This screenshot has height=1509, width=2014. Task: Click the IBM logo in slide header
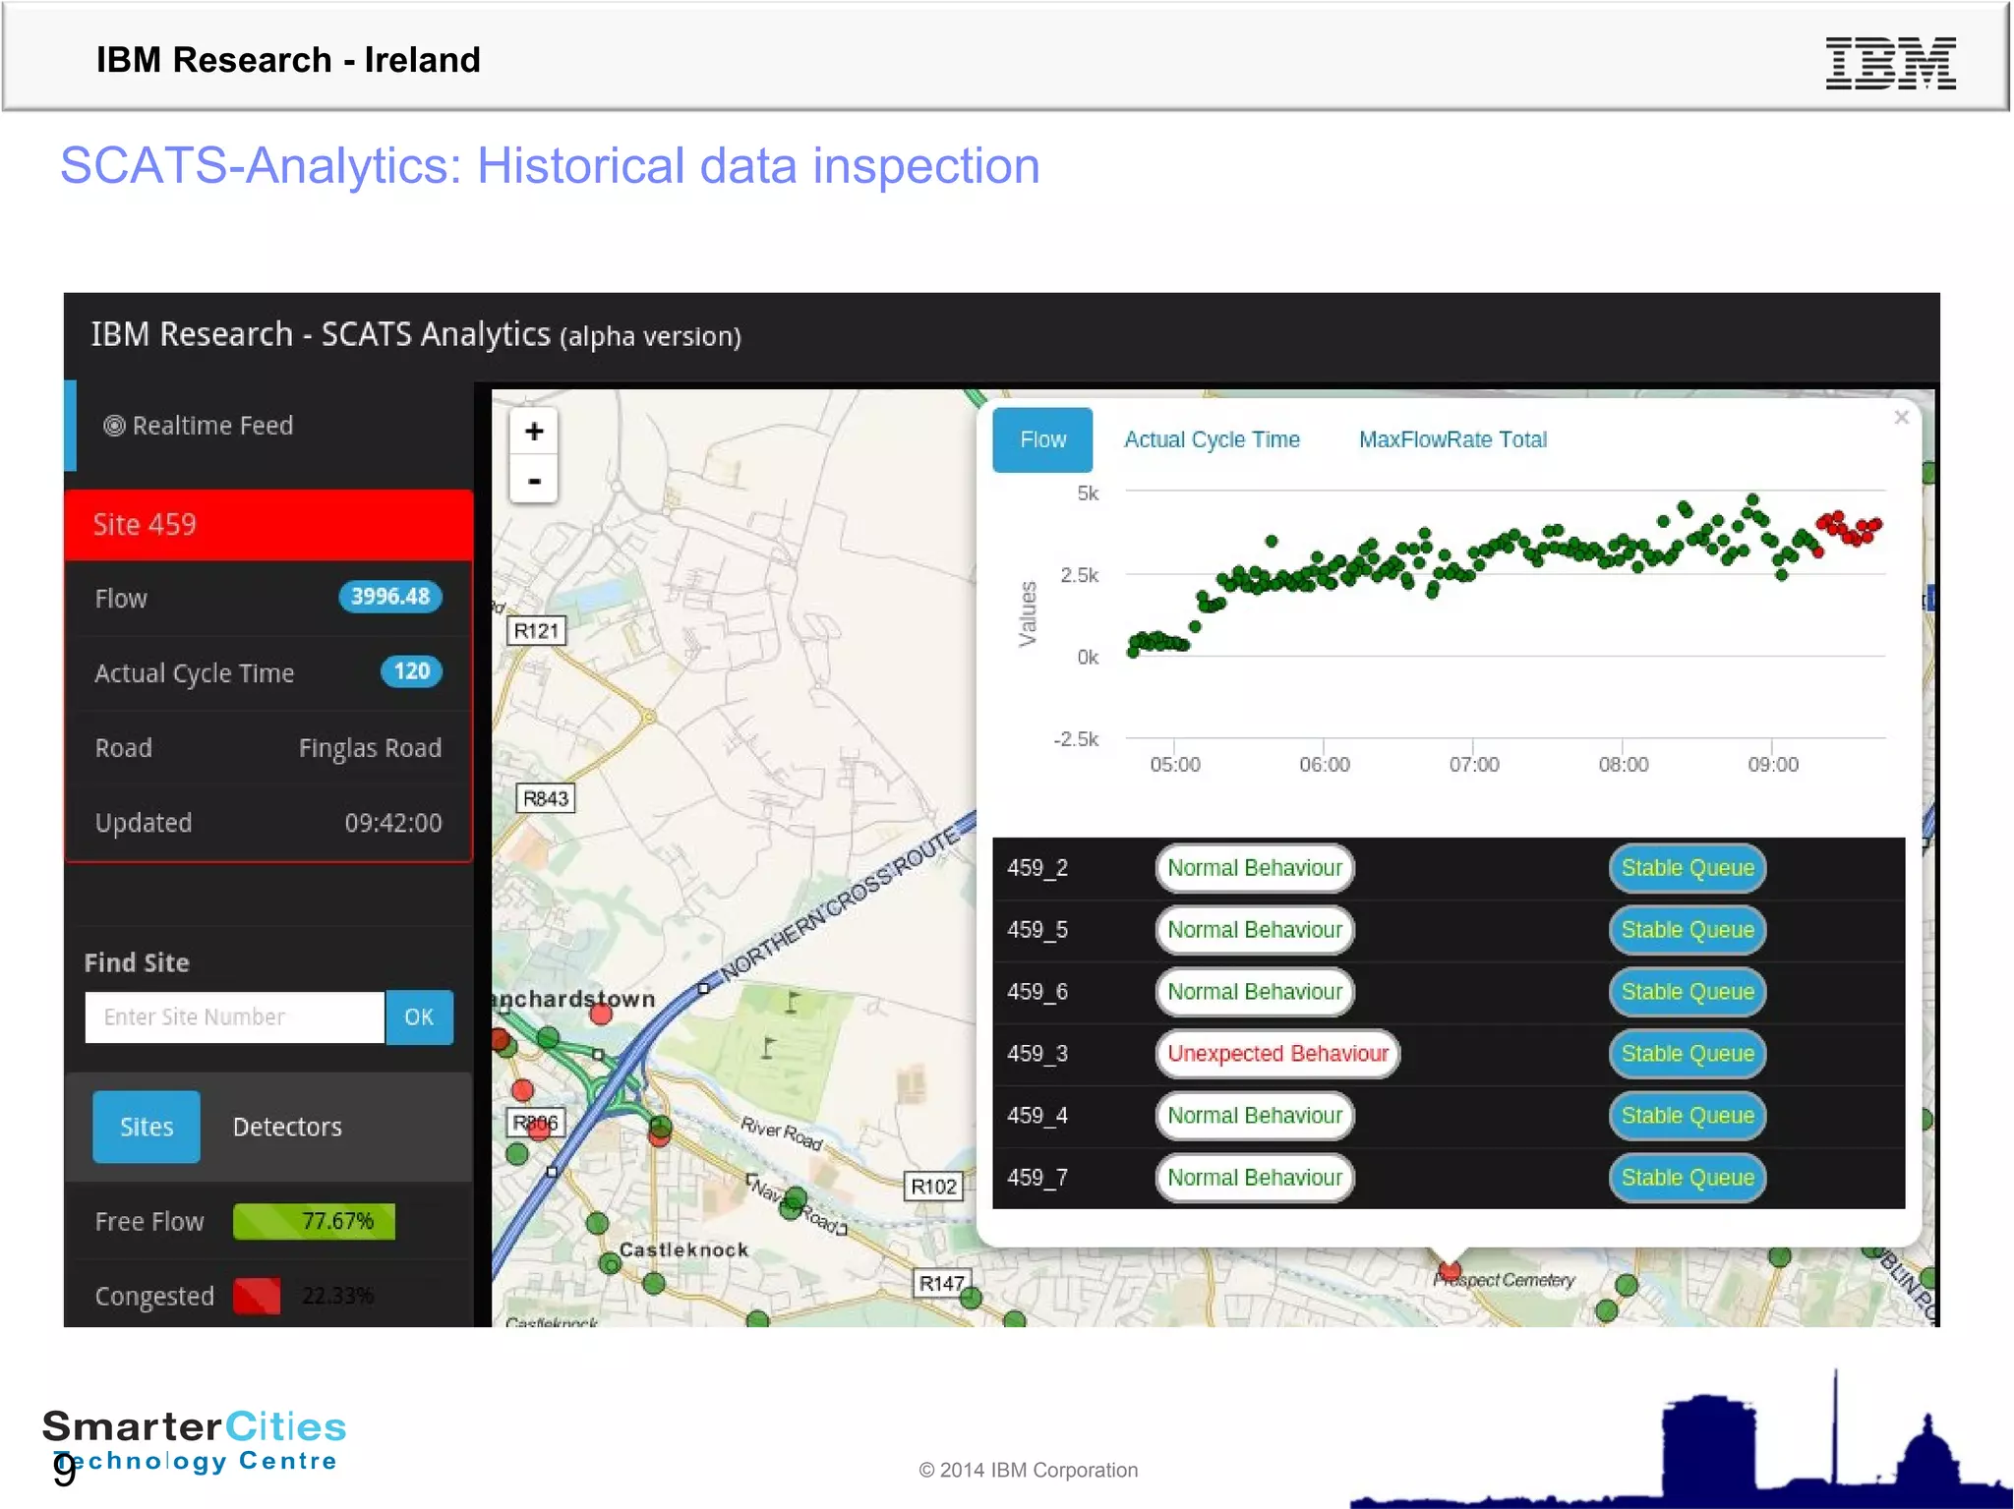tap(1890, 64)
